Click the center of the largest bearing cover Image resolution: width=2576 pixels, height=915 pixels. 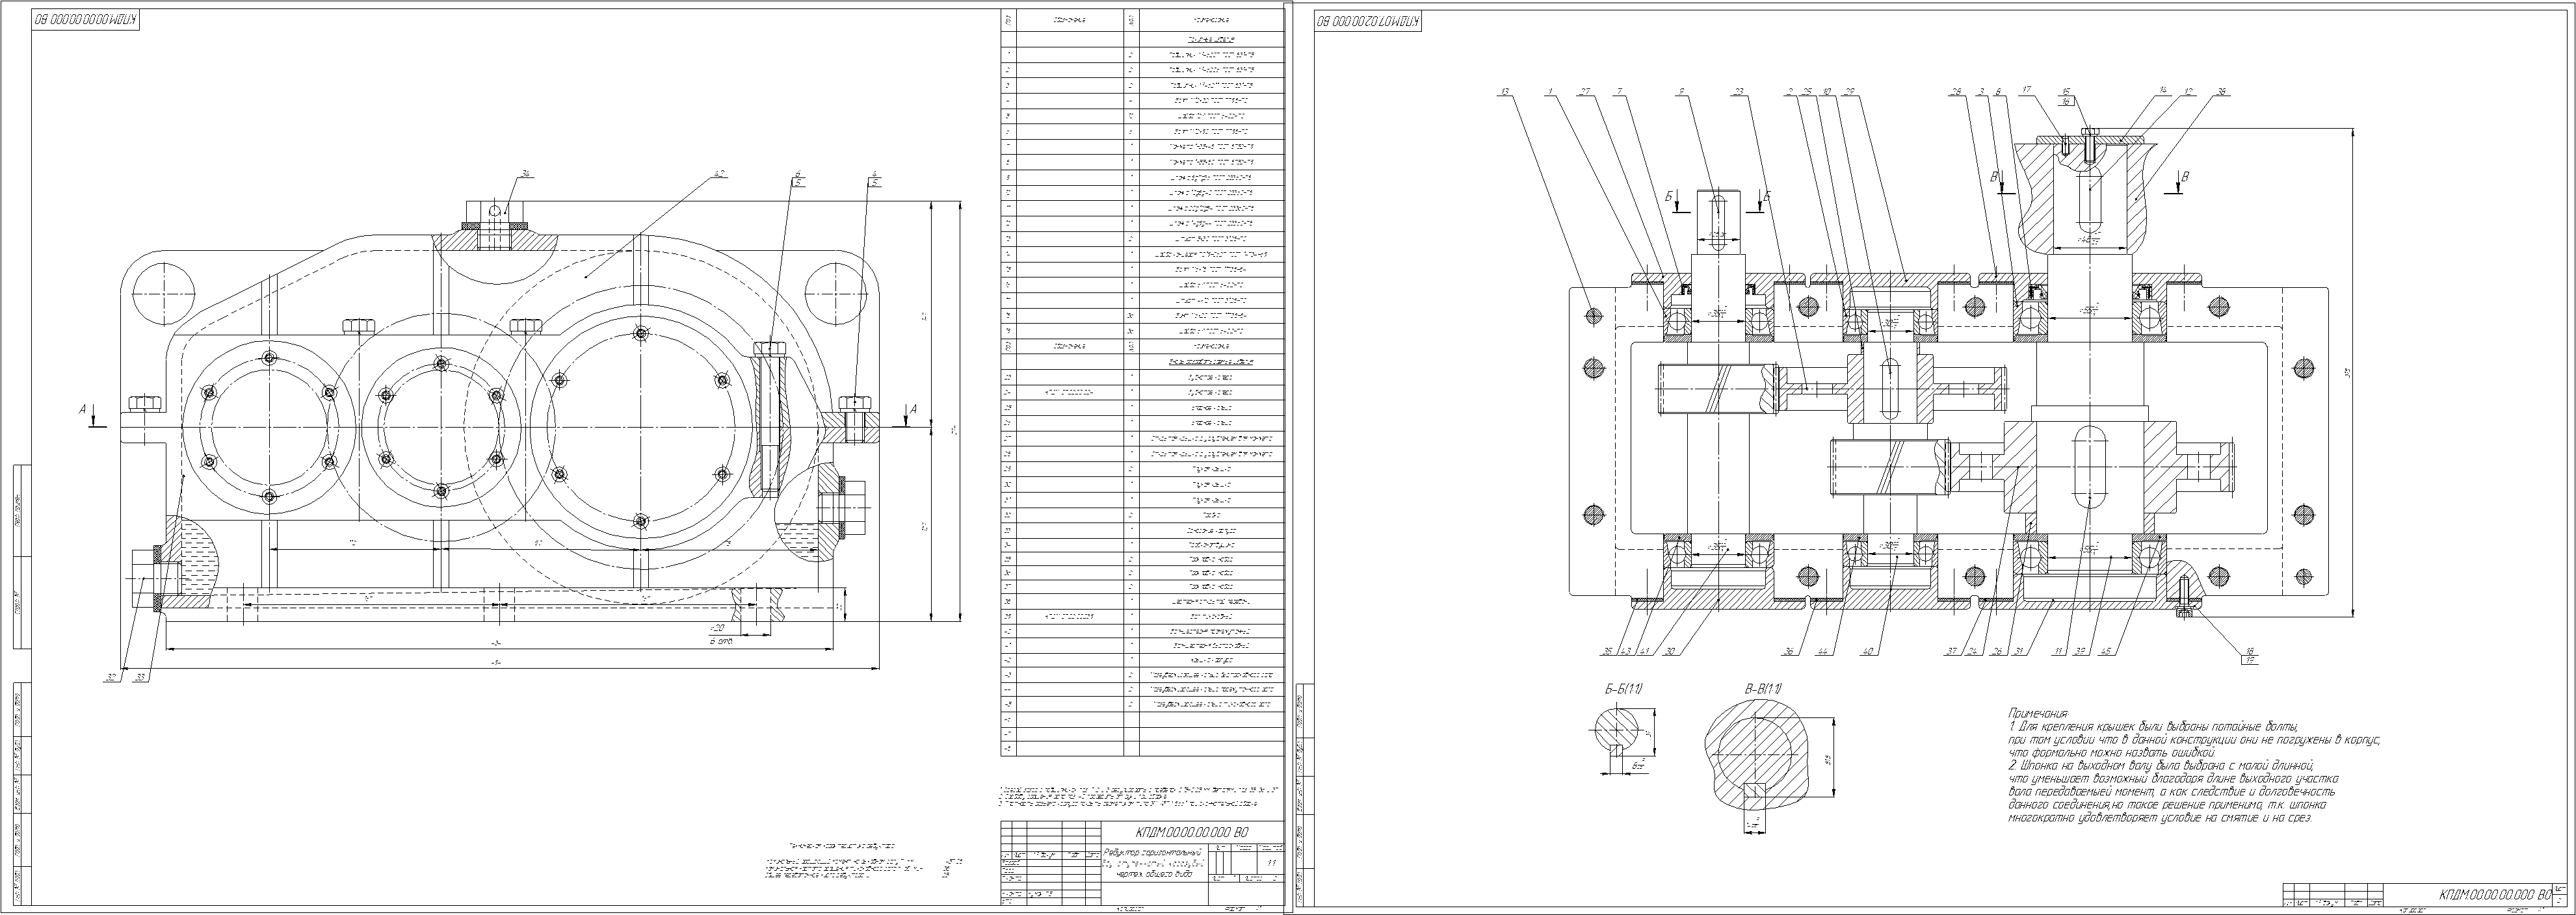(x=641, y=427)
